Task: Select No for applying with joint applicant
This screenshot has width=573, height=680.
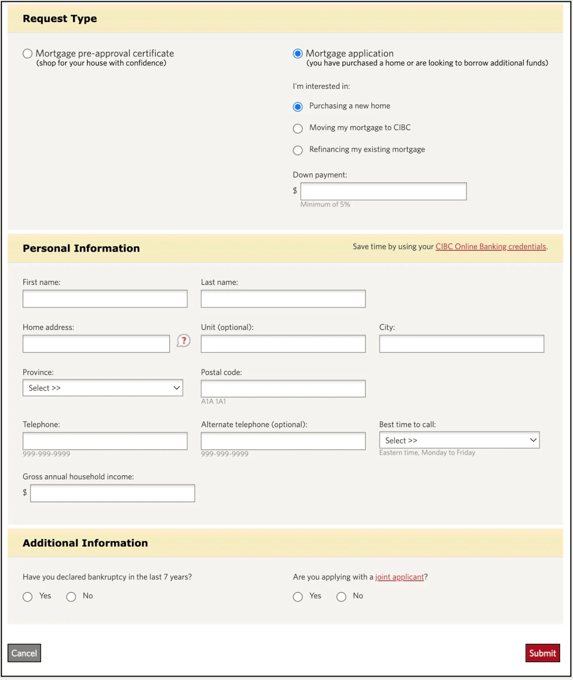Action: tap(341, 597)
